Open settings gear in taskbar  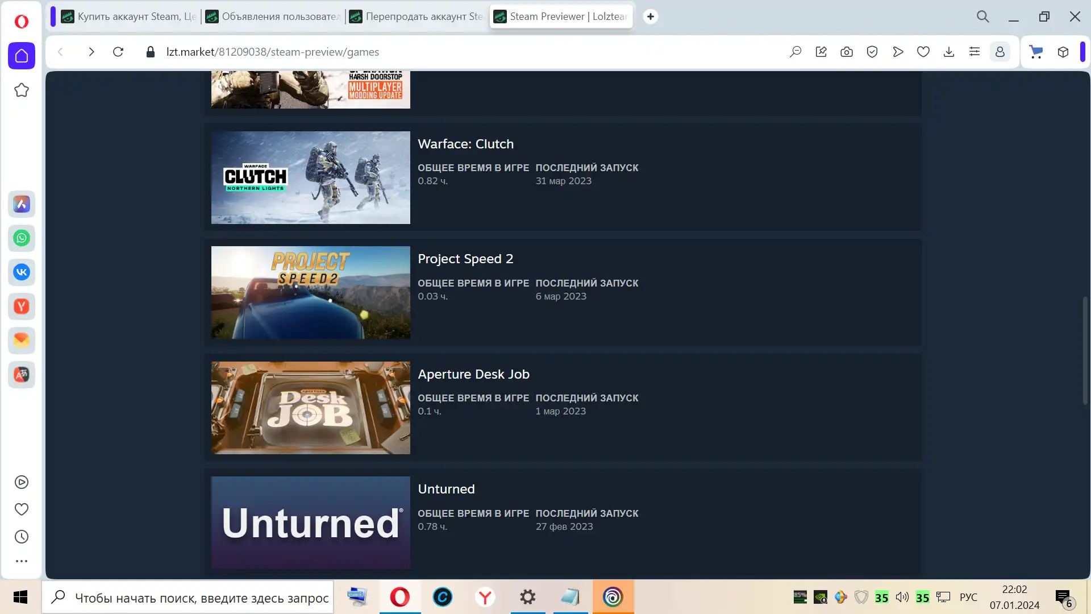528,597
